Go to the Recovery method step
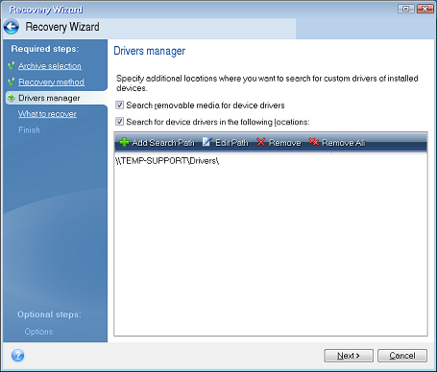Viewport: 437px width, 372px height. tap(51, 81)
